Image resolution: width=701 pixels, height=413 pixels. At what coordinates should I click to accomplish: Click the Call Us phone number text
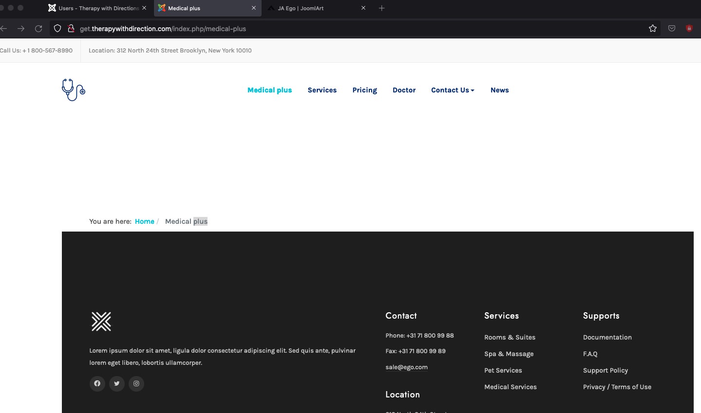(36, 51)
